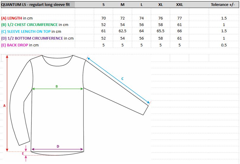Click the blue letter C sleeve marker
Screen dimensions: 240x164
click(x=122, y=79)
